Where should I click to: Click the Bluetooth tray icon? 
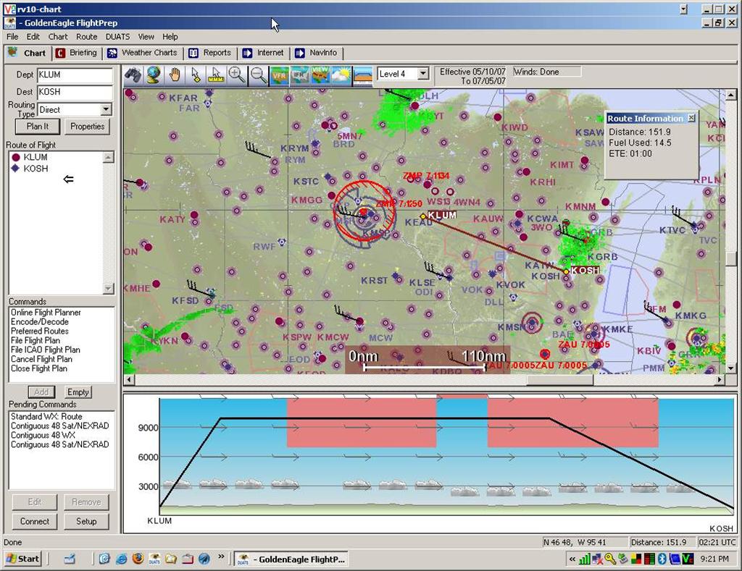(662, 559)
